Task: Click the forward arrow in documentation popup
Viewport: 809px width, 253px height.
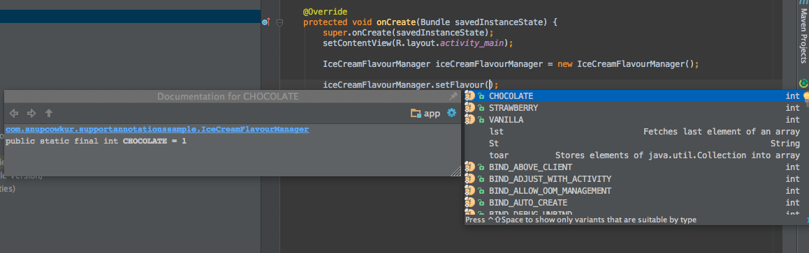Action: pyautogui.click(x=31, y=113)
